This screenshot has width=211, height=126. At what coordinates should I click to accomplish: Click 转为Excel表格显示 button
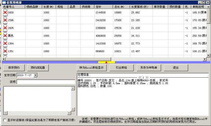point(91,68)
